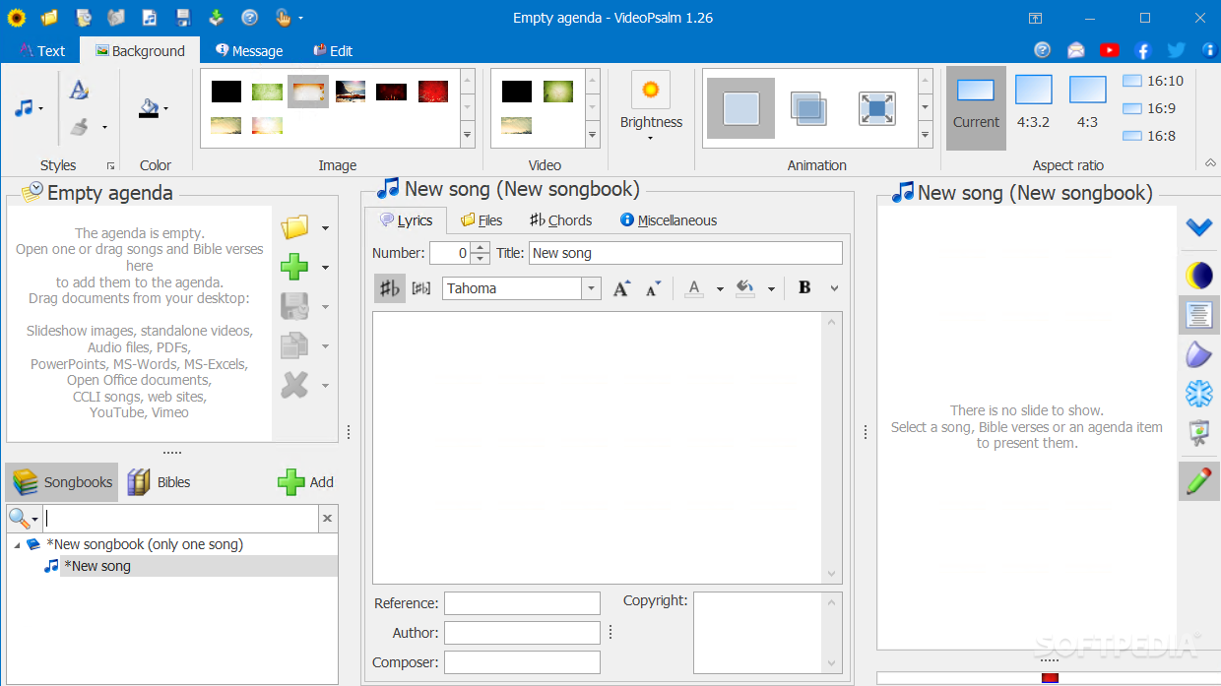The image size is (1221, 686).
Task: Open the search magnifier options dropdown
Action: (x=35, y=519)
